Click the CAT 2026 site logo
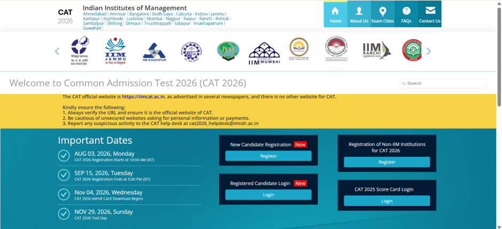Screen dimensions: 502x229 click(x=65, y=17)
